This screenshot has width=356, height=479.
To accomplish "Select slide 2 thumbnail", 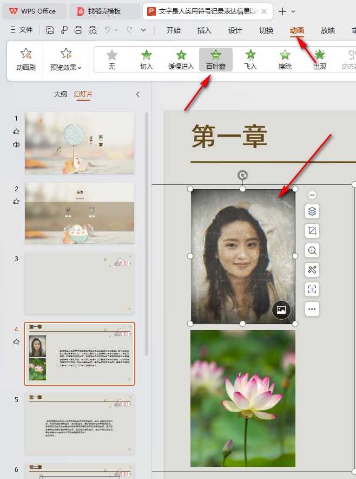I will (x=80, y=213).
